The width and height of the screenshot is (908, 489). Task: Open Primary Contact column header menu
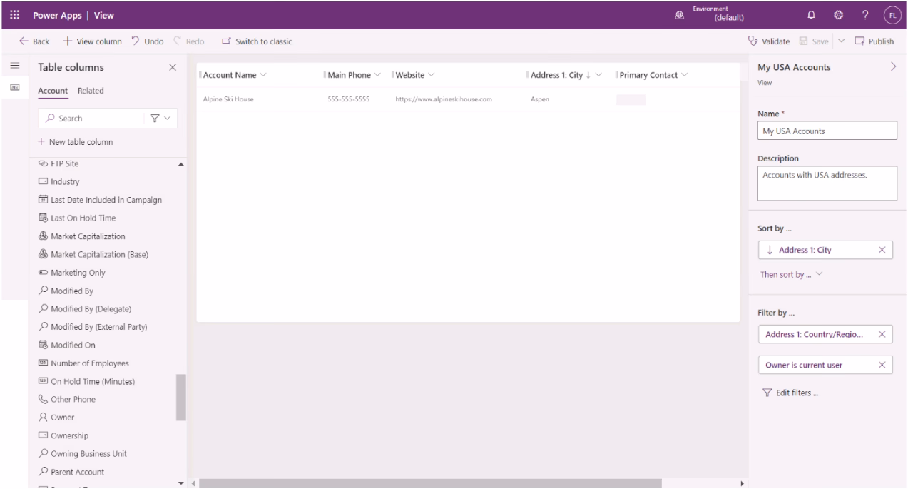pos(685,76)
